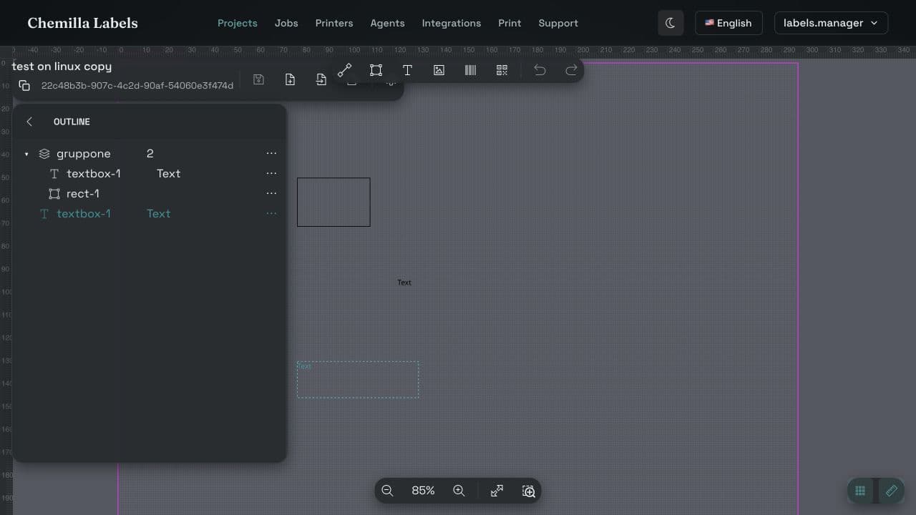Open options for rect-1 row
The height and width of the screenshot is (515, 916).
[271, 193]
